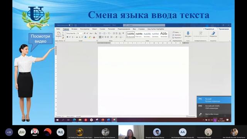Click the Примечания (Comments) button
The width and height of the screenshot is (247, 139).
coord(223,29)
